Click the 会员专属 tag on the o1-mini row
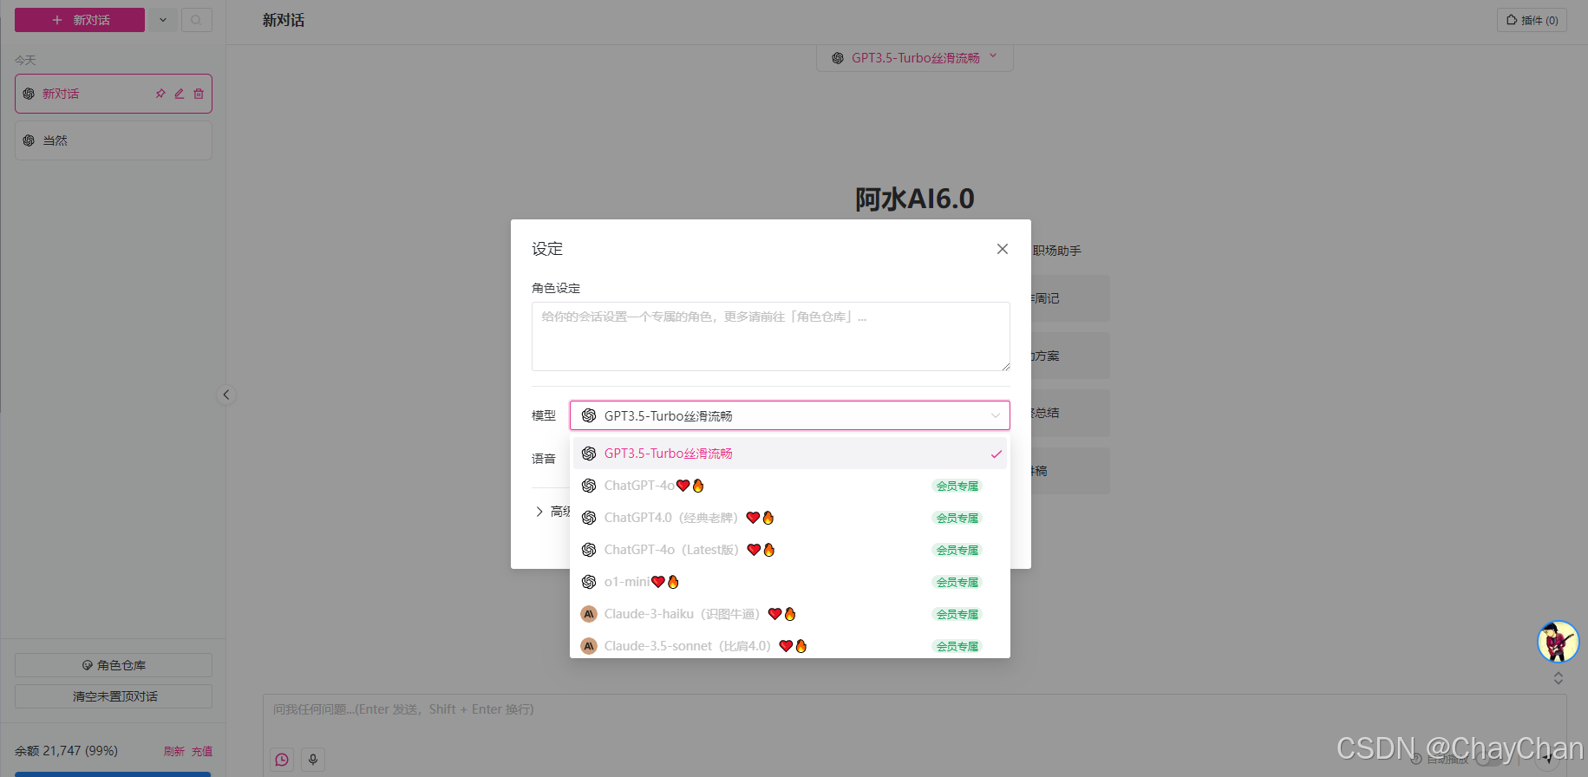 click(x=957, y=582)
